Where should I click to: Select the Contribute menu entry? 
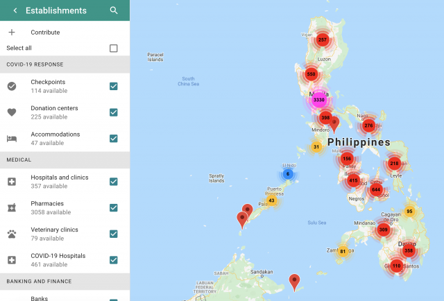[x=45, y=33]
